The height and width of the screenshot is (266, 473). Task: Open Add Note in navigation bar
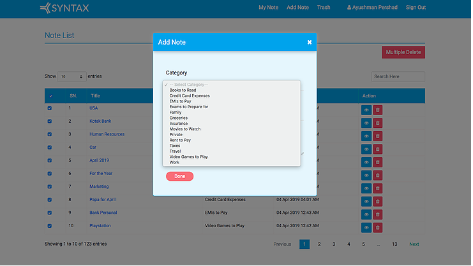point(297,8)
